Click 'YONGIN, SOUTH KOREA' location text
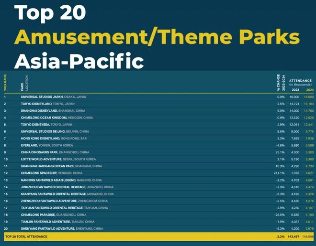316x246 pixels. (56, 145)
